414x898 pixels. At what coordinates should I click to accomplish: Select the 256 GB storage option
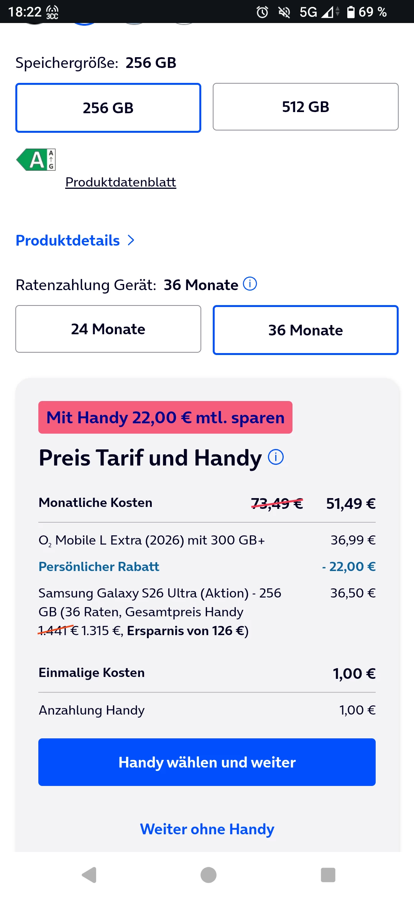click(x=108, y=108)
